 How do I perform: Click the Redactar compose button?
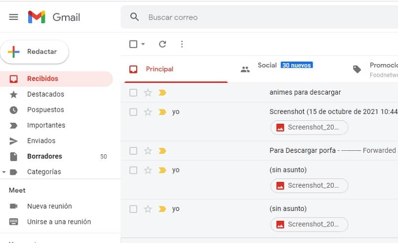[35, 52]
